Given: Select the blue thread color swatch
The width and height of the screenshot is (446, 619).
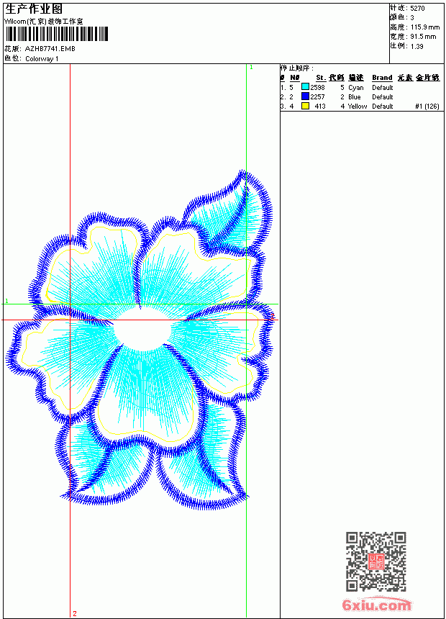Looking at the screenshot, I should [305, 96].
